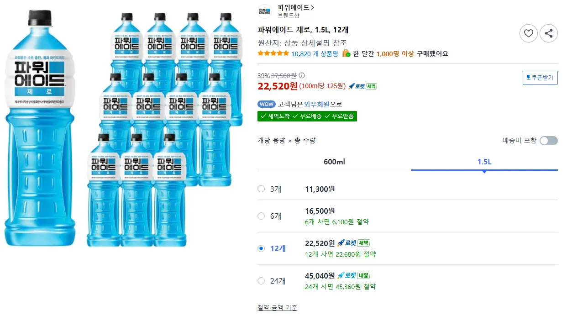Click the Rocket delivery badge beside main price
Image resolution: width=567 pixels, height=316 pixels.
pyautogui.click(x=362, y=86)
